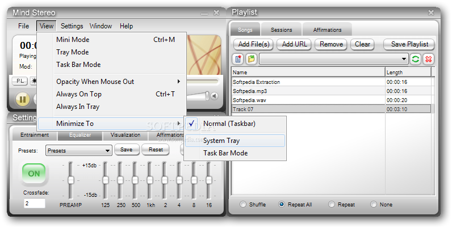Open Affirmations tab in Playlist window
Screen dimensions: 452x228
(327, 29)
